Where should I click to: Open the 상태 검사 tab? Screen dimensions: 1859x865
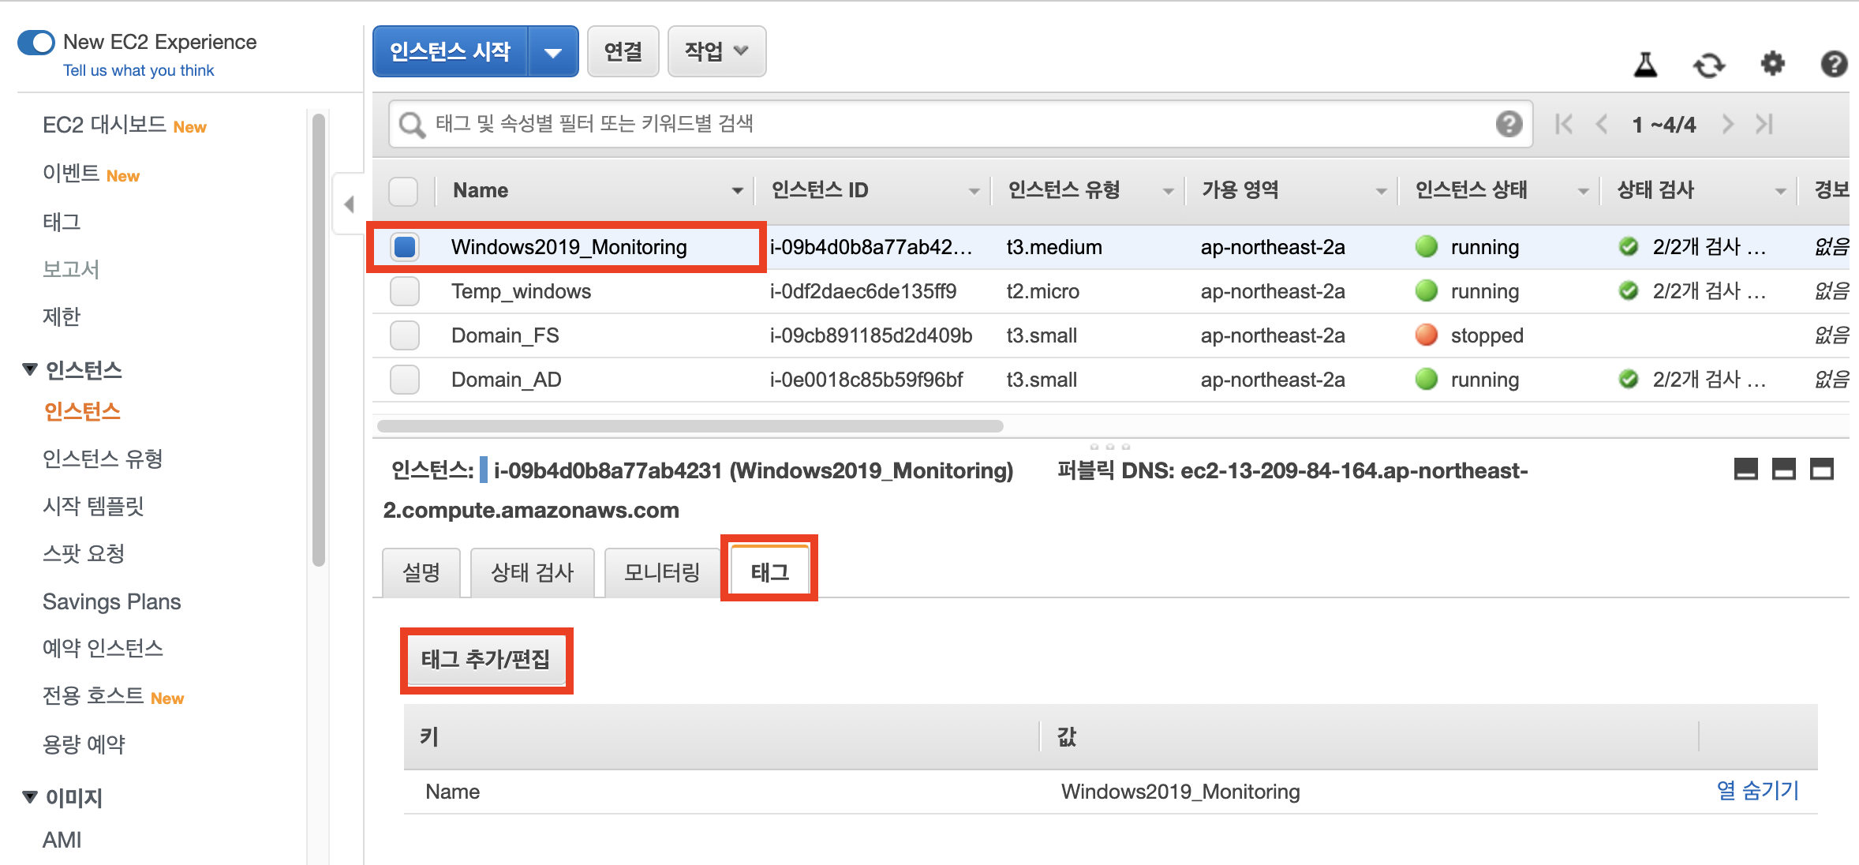pos(532,572)
